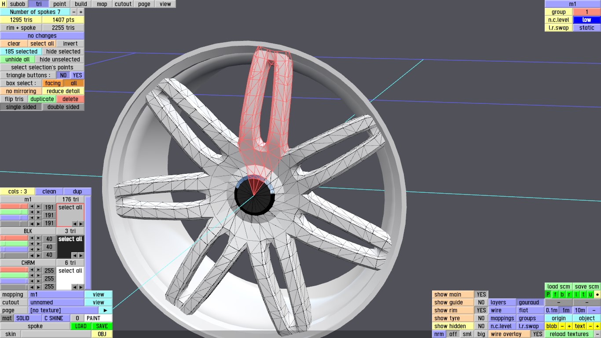Viewport: 601px width, 338px height.
Task: Select all in CHRM white swatch
Action: (x=70, y=271)
